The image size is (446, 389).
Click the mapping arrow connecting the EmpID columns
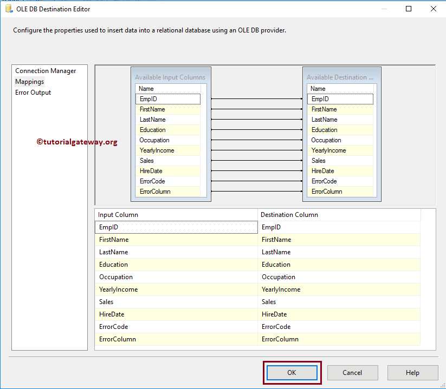point(255,98)
